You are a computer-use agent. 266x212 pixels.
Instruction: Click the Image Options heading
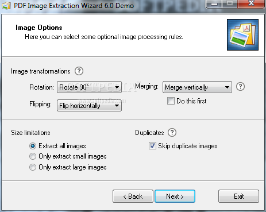click(x=39, y=28)
